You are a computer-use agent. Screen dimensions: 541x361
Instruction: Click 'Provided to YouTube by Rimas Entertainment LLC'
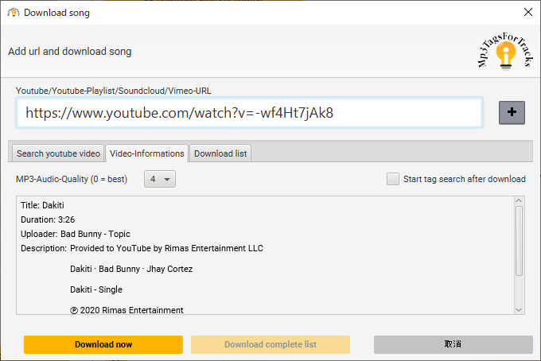point(166,248)
